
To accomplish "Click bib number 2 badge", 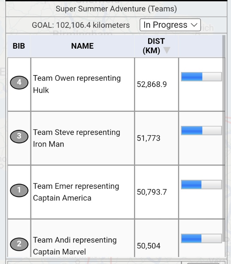I will [x=19, y=244].
